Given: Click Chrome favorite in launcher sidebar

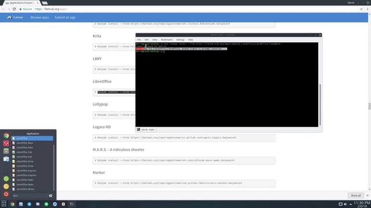Looking at the screenshot, I should [6, 136].
